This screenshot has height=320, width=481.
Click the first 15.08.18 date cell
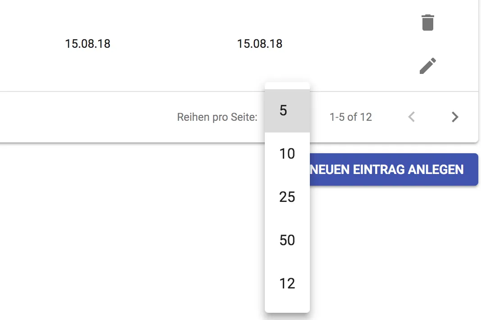coord(88,44)
